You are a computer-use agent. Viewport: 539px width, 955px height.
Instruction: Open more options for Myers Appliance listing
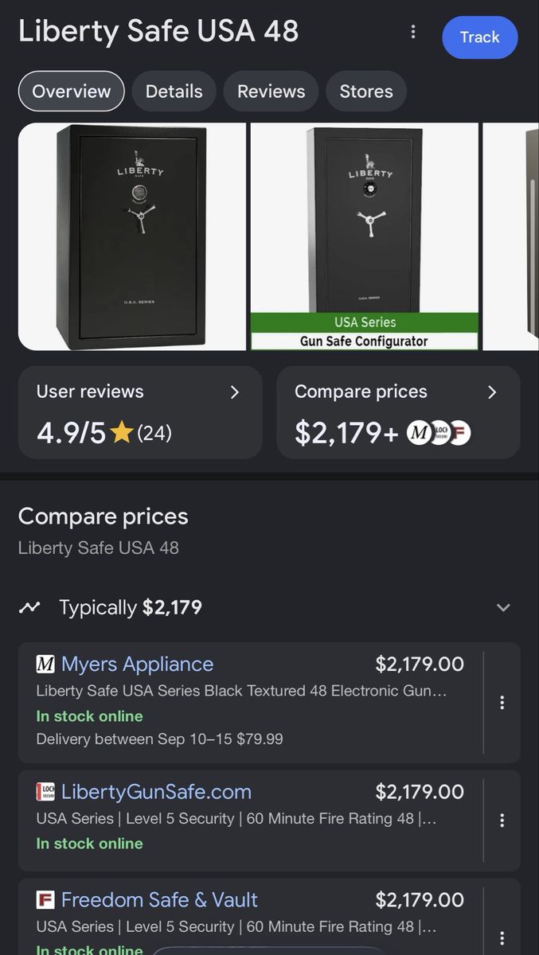(x=502, y=703)
